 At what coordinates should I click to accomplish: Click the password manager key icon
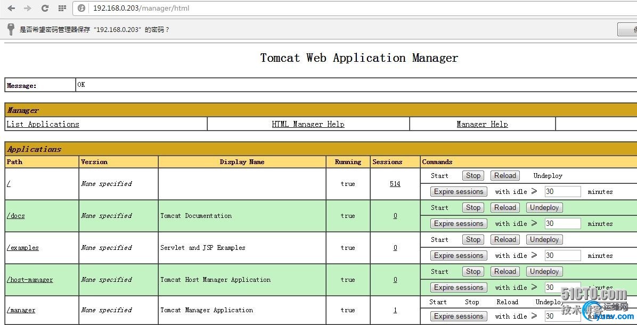11,29
